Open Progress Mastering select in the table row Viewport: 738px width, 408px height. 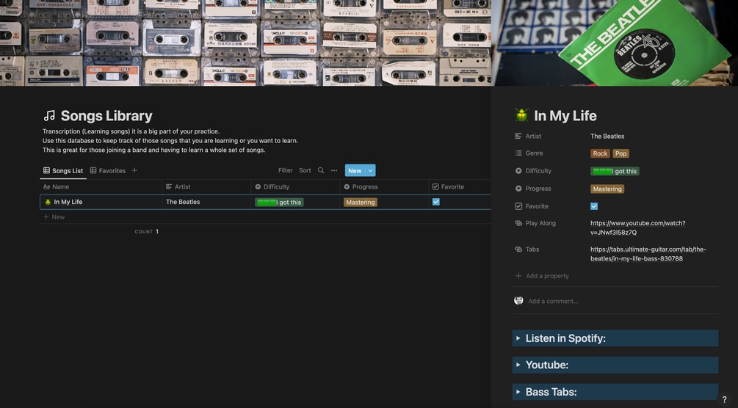tap(361, 203)
